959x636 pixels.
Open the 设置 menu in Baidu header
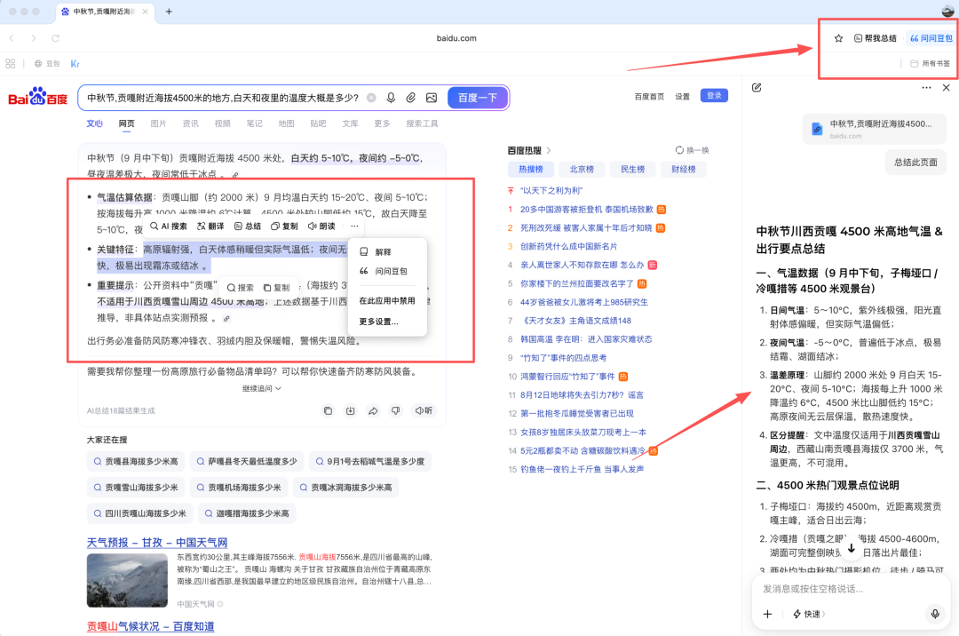[682, 97]
